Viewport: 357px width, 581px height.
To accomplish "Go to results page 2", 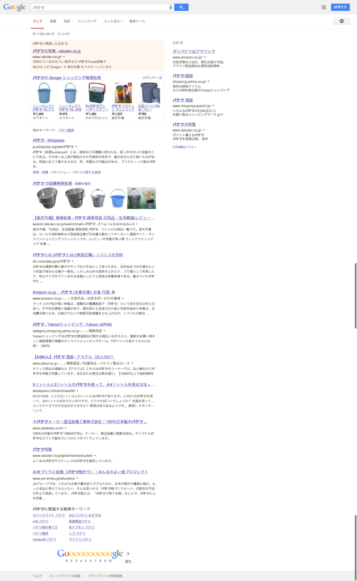I will (71, 561).
